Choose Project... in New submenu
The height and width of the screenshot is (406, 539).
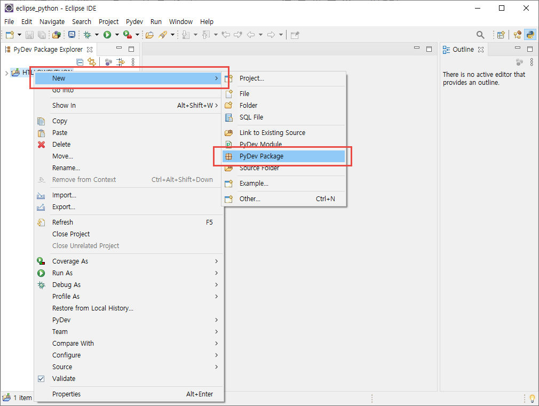(283, 78)
